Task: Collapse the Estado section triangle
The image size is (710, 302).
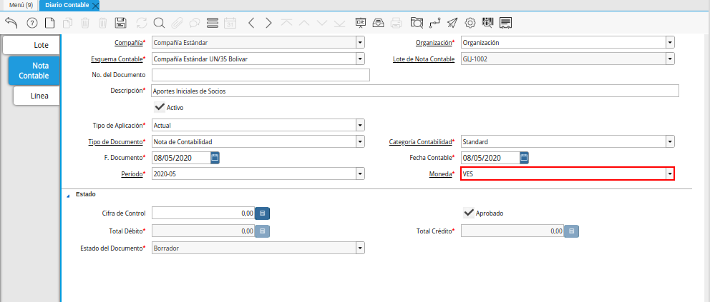Action: coord(69,196)
